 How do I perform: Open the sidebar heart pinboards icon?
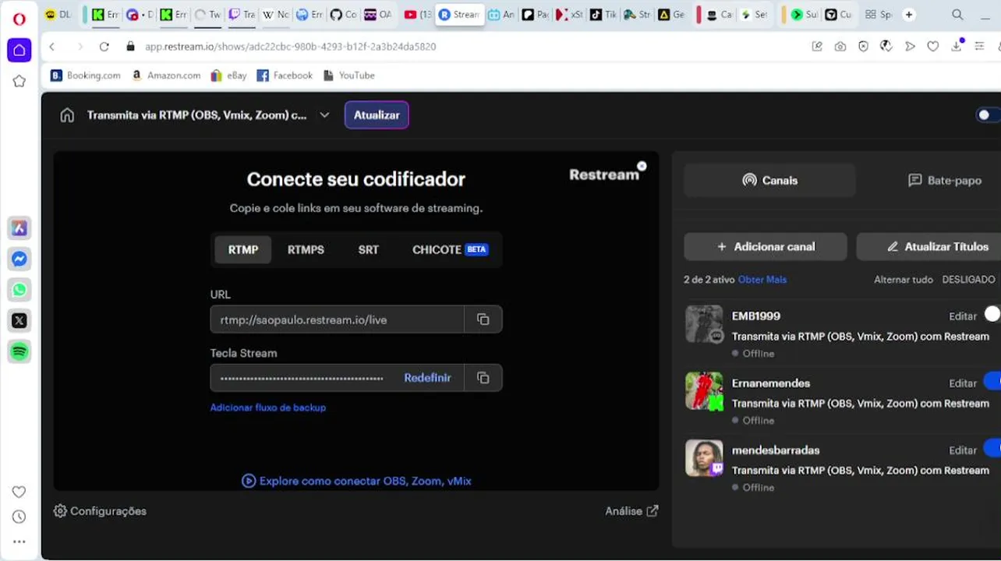point(19,492)
